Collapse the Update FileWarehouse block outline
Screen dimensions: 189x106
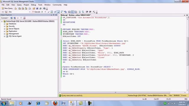[62, 67]
